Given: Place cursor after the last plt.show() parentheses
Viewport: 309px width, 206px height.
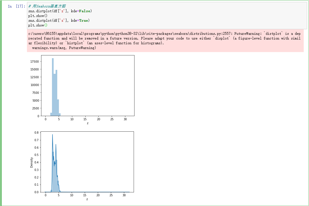Looking at the screenshot, I should click(x=47, y=25).
